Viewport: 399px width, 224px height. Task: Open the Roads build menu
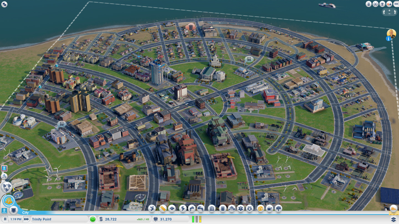(x=162, y=208)
